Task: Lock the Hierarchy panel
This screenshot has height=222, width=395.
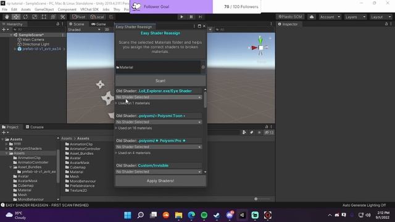Action: click(57, 24)
